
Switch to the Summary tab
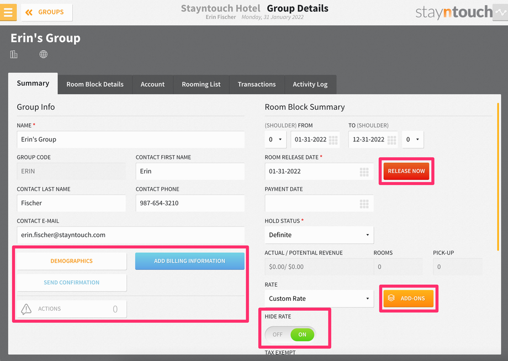click(x=33, y=83)
